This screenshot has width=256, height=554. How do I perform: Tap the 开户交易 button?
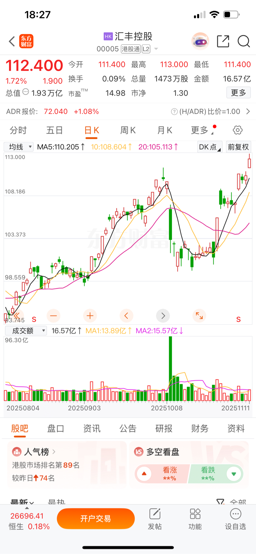[96, 519]
